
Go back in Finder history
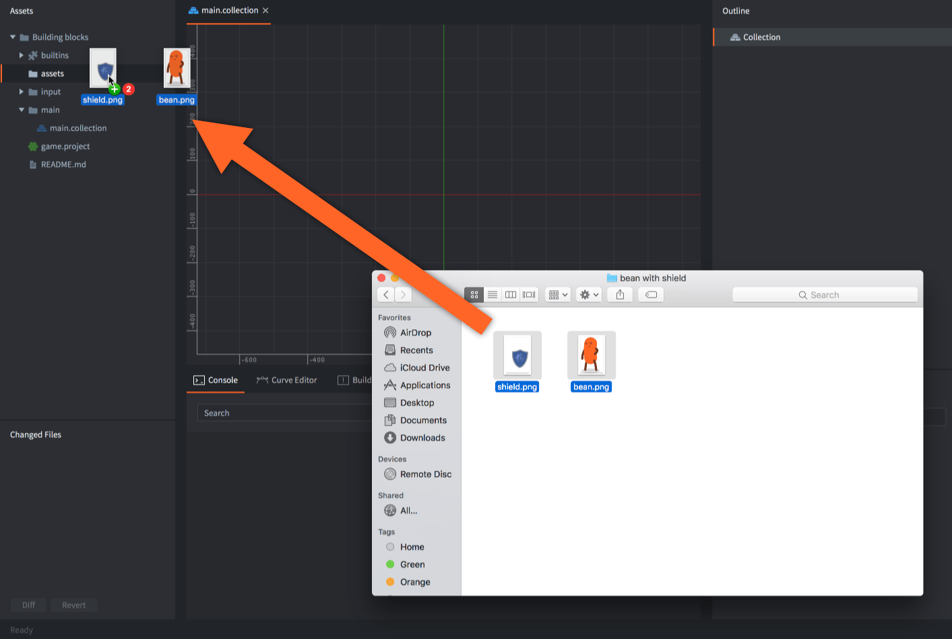click(x=385, y=295)
